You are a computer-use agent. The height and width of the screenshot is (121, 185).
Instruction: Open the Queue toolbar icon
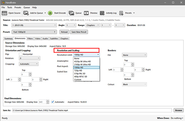pyautogui.click(x=71, y=13)
